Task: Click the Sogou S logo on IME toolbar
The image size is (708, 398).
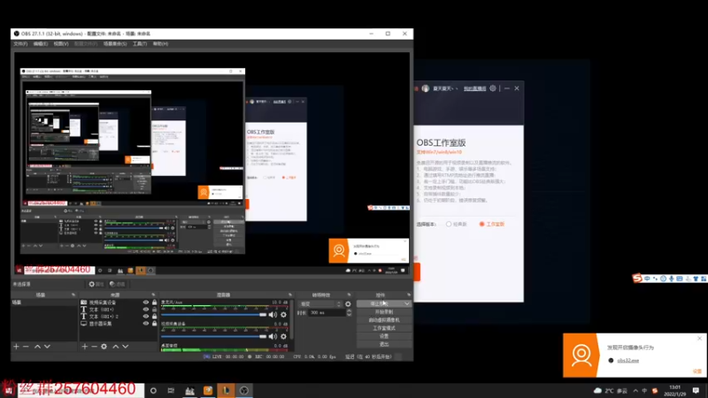Action: pos(637,279)
